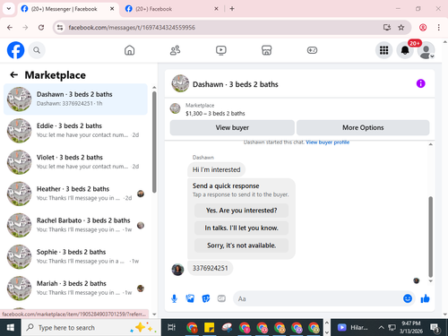Click the More Options button
448x336 pixels.
(363, 127)
